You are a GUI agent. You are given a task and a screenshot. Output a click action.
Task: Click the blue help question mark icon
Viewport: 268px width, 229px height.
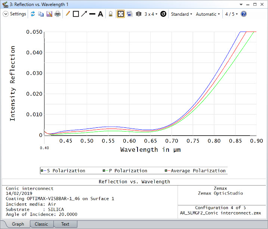point(244,14)
